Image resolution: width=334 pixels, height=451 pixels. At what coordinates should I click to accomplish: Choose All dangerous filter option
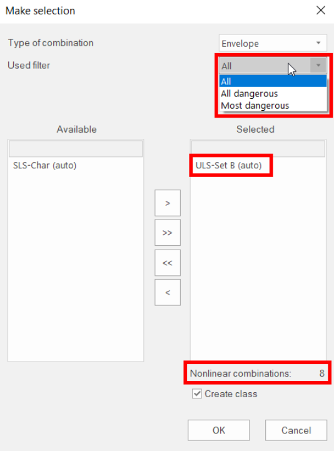pyautogui.click(x=273, y=93)
